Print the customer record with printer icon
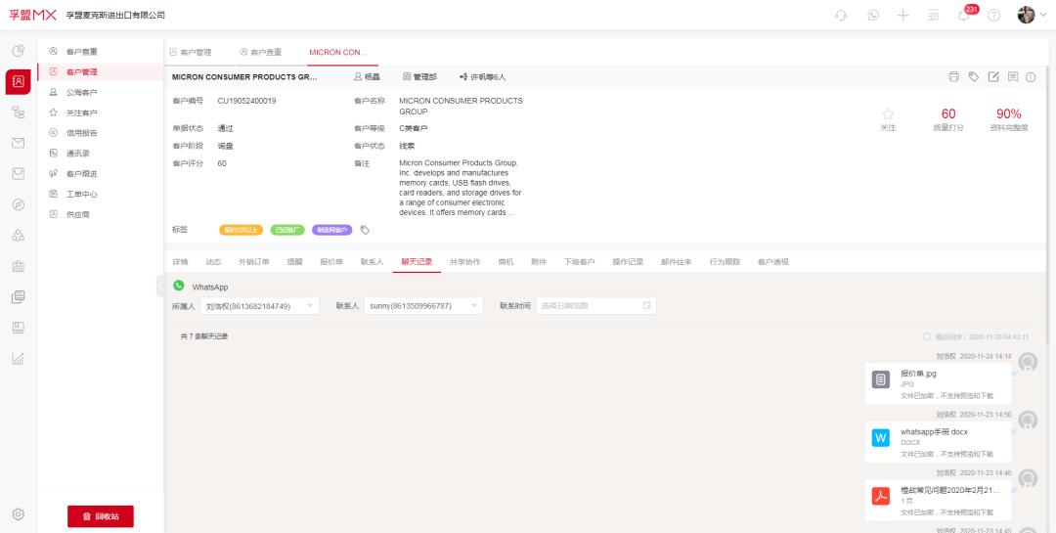Image resolution: width=1056 pixels, height=533 pixels. point(953,77)
